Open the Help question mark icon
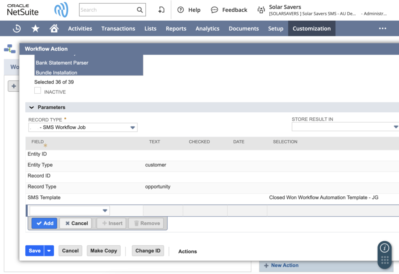This screenshot has height=274, width=399. tap(180, 10)
